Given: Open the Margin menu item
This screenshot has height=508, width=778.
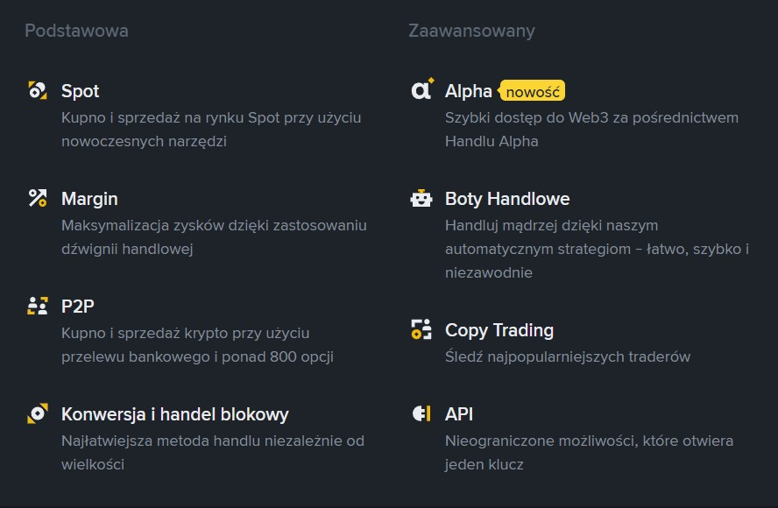Looking at the screenshot, I should (x=89, y=199).
